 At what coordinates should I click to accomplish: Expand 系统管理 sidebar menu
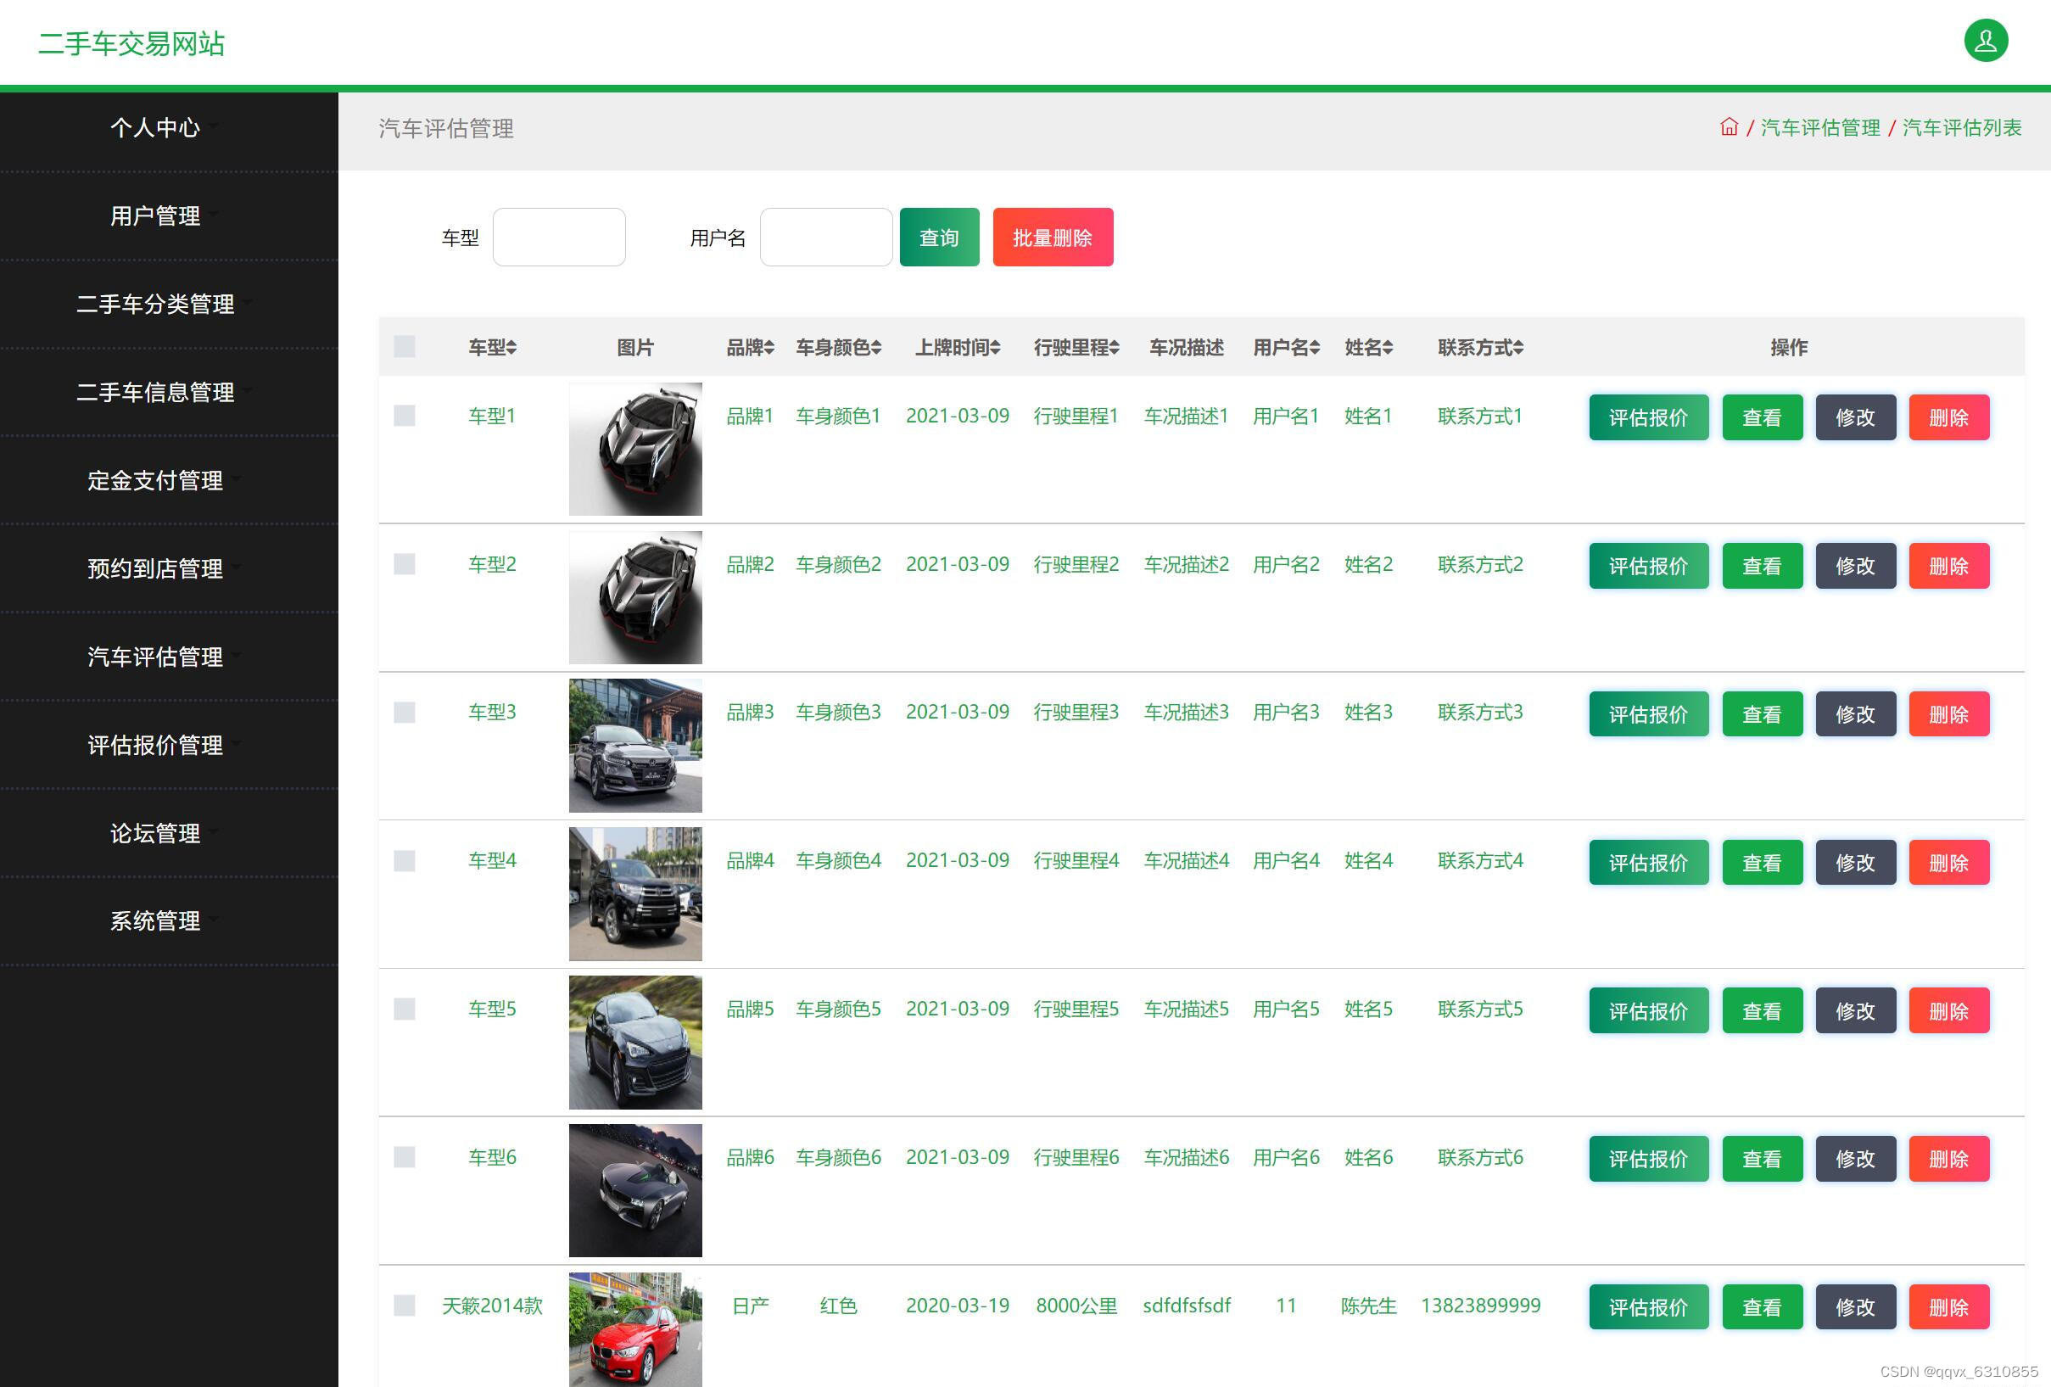tap(168, 922)
